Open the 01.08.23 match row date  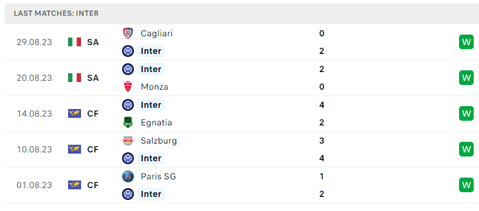tap(35, 185)
